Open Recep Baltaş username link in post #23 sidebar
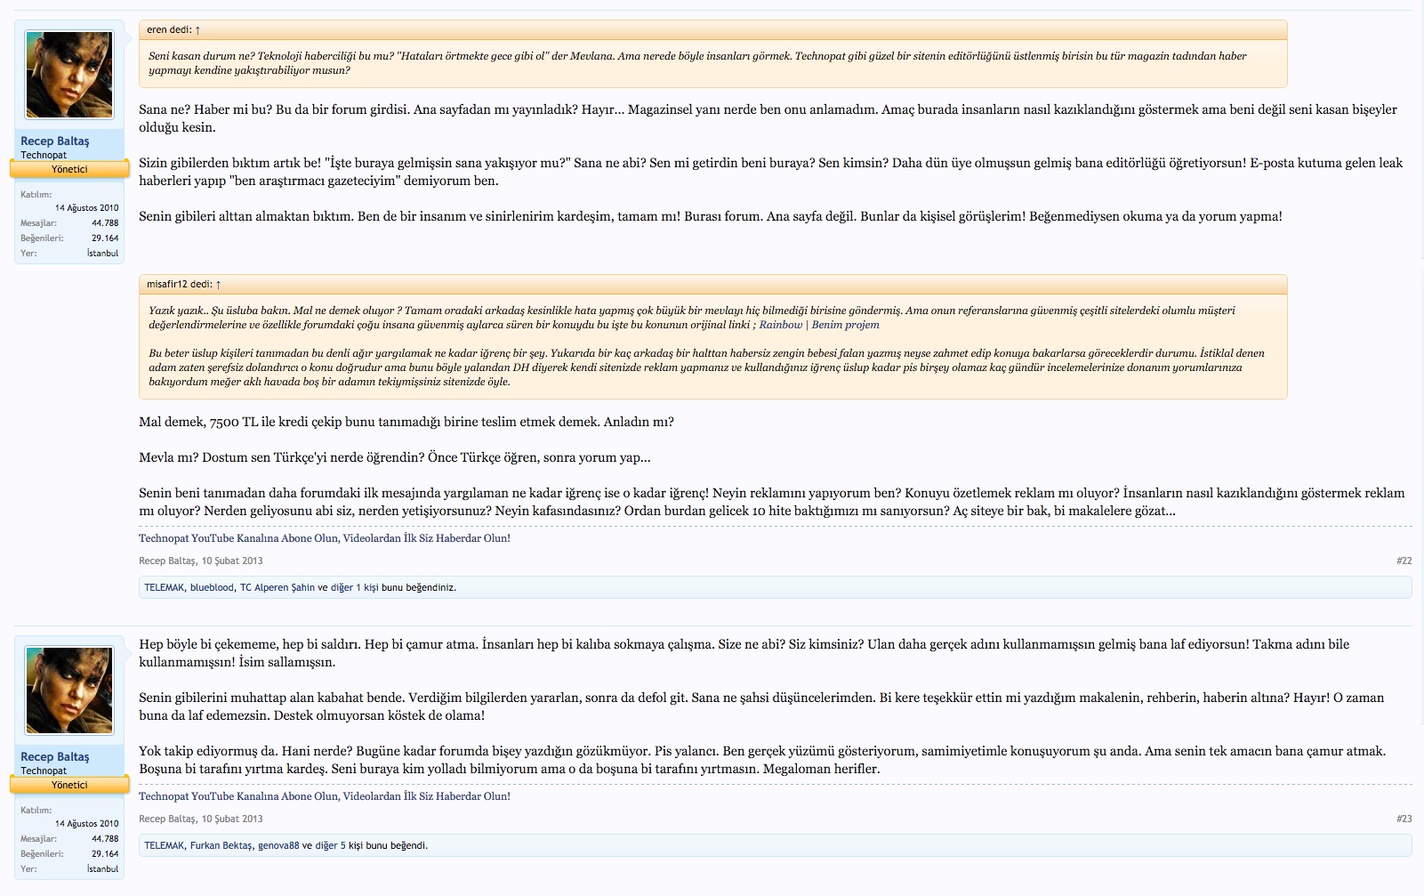 (x=55, y=756)
